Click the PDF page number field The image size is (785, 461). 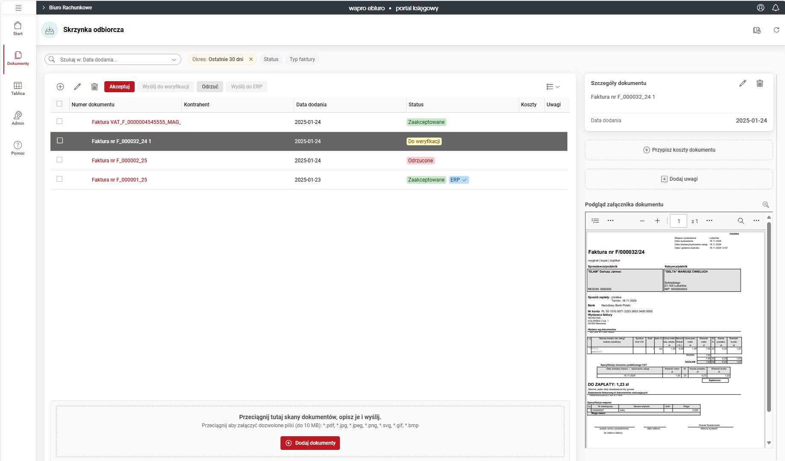pyautogui.click(x=679, y=221)
